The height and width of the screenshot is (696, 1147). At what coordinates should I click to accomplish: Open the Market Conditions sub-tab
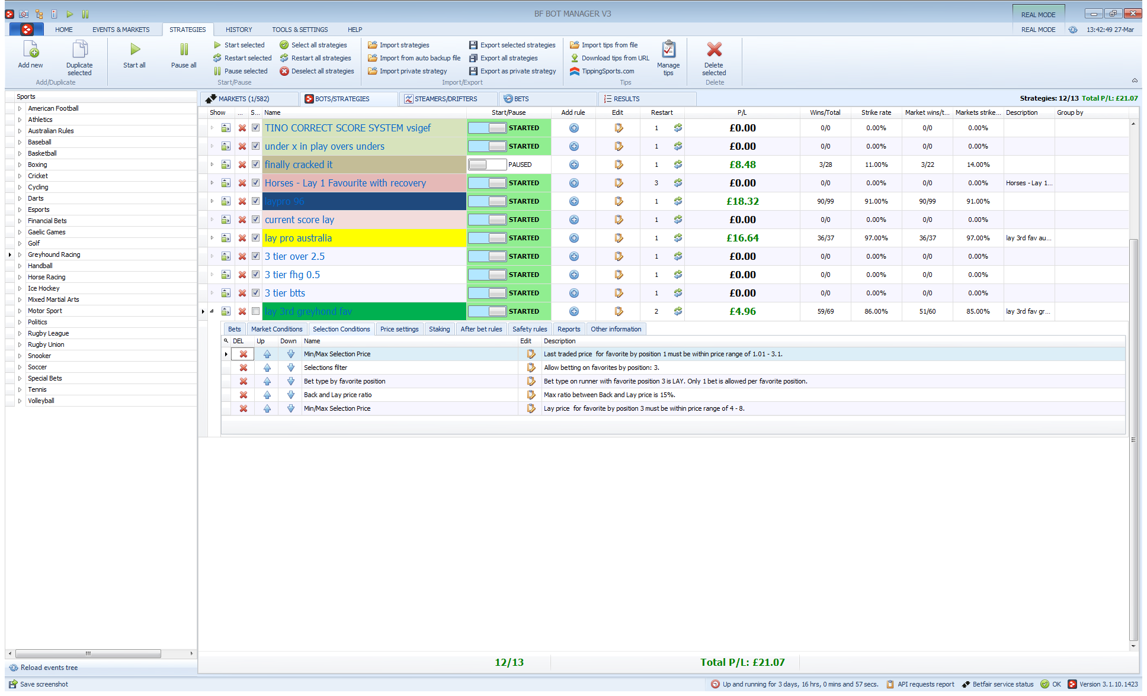click(277, 329)
